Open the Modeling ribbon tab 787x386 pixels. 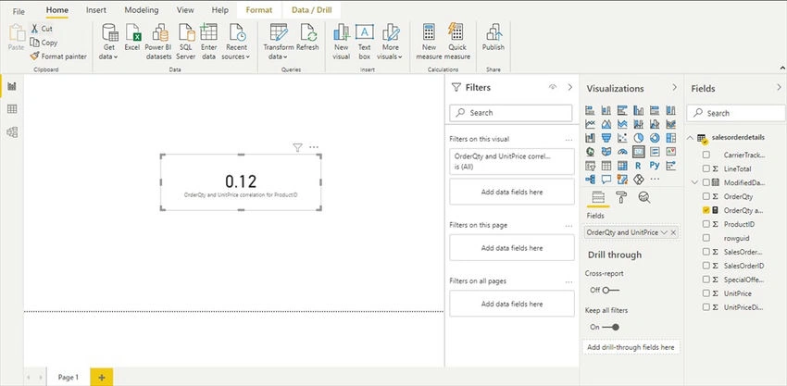point(142,10)
